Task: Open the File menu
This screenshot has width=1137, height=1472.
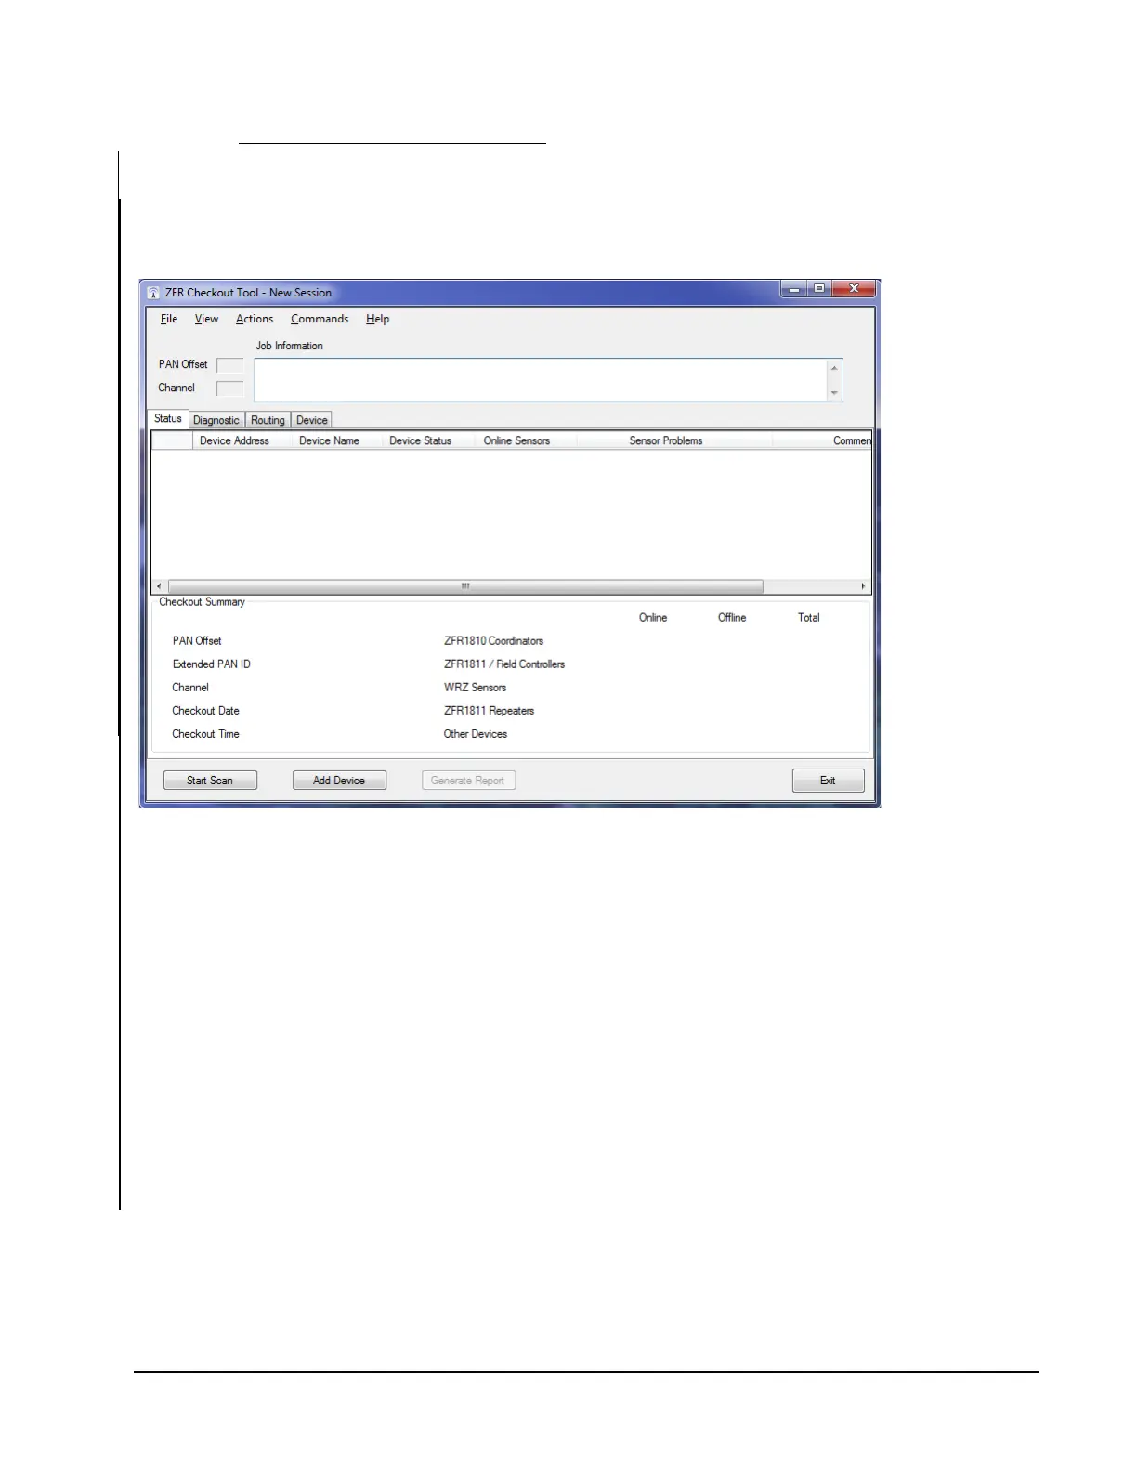Action: pyautogui.click(x=169, y=319)
